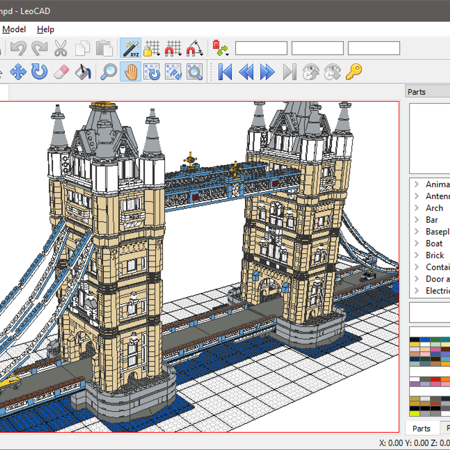The width and height of the screenshot is (450, 450).
Task: Click the first transform value field
Action: click(261, 48)
